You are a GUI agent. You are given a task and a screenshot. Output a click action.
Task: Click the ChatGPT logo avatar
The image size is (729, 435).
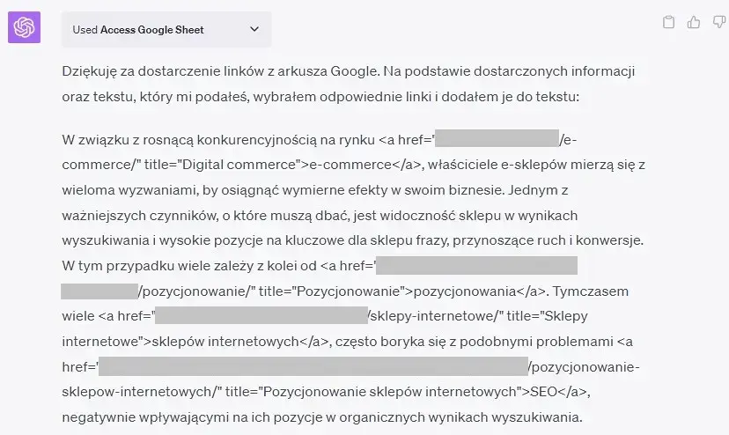[x=24, y=28]
